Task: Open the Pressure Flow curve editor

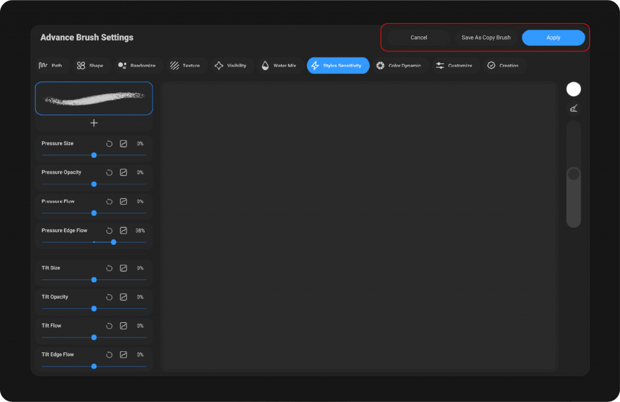Action: tap(124, 201)
